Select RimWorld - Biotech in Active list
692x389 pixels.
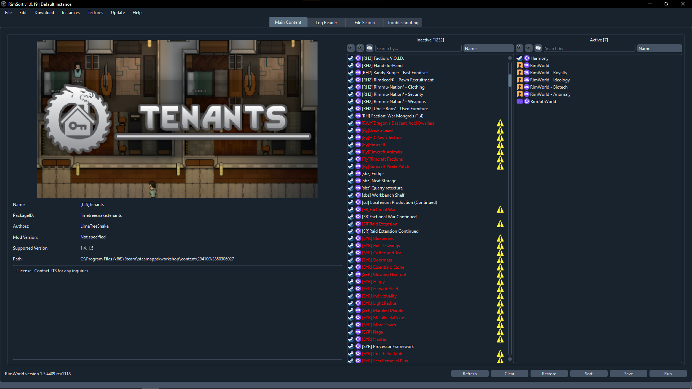(x=599, y=87)
